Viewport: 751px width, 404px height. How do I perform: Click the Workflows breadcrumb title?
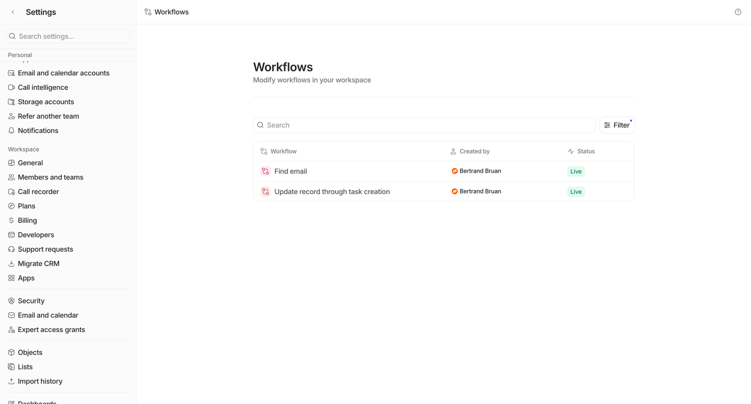tap(171, 12)
